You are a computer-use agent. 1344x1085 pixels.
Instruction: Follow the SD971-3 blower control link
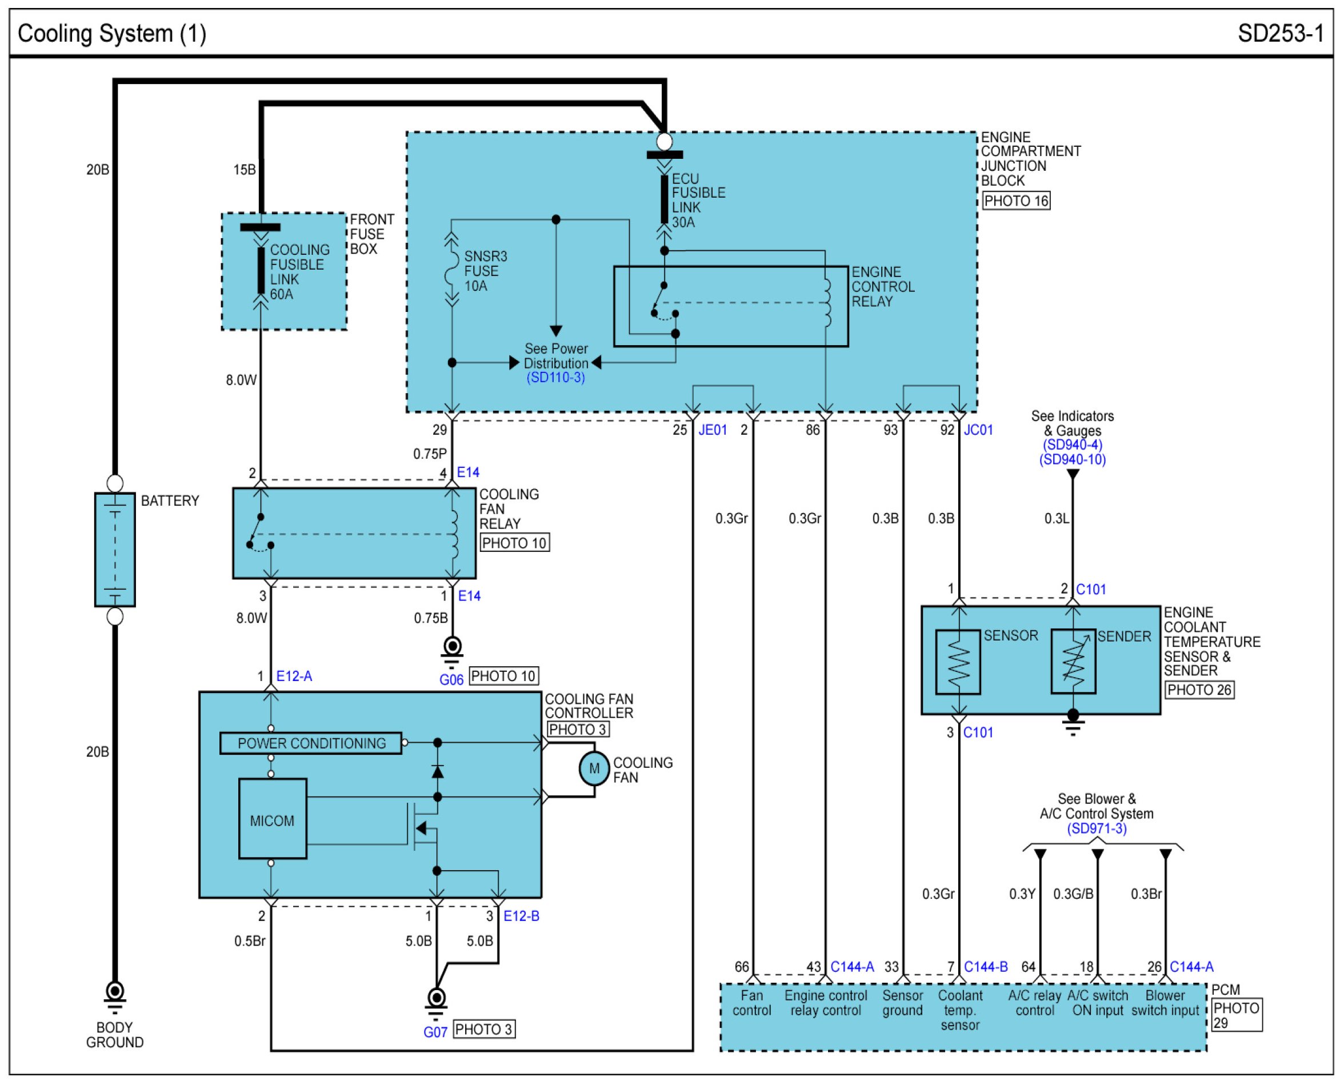pos(1097,829)
